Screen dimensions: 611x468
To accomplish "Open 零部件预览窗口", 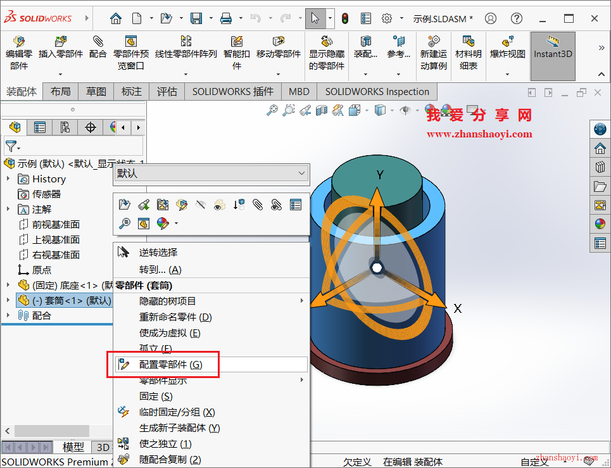I will 131,53.
